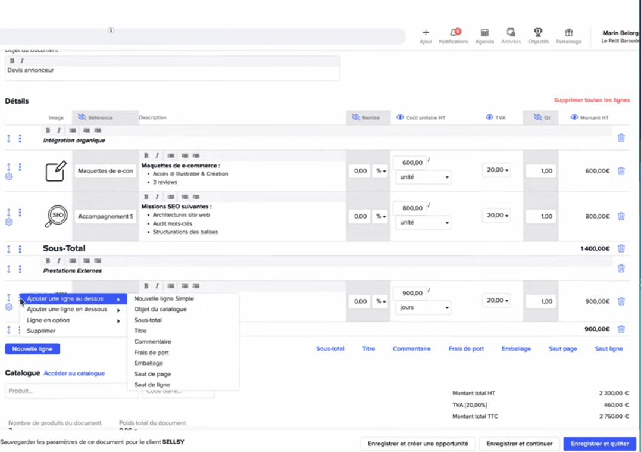This screenshot has height=452, width=641.
Task: Click the Produit... catalogue search field
Action: click(71, 391)
